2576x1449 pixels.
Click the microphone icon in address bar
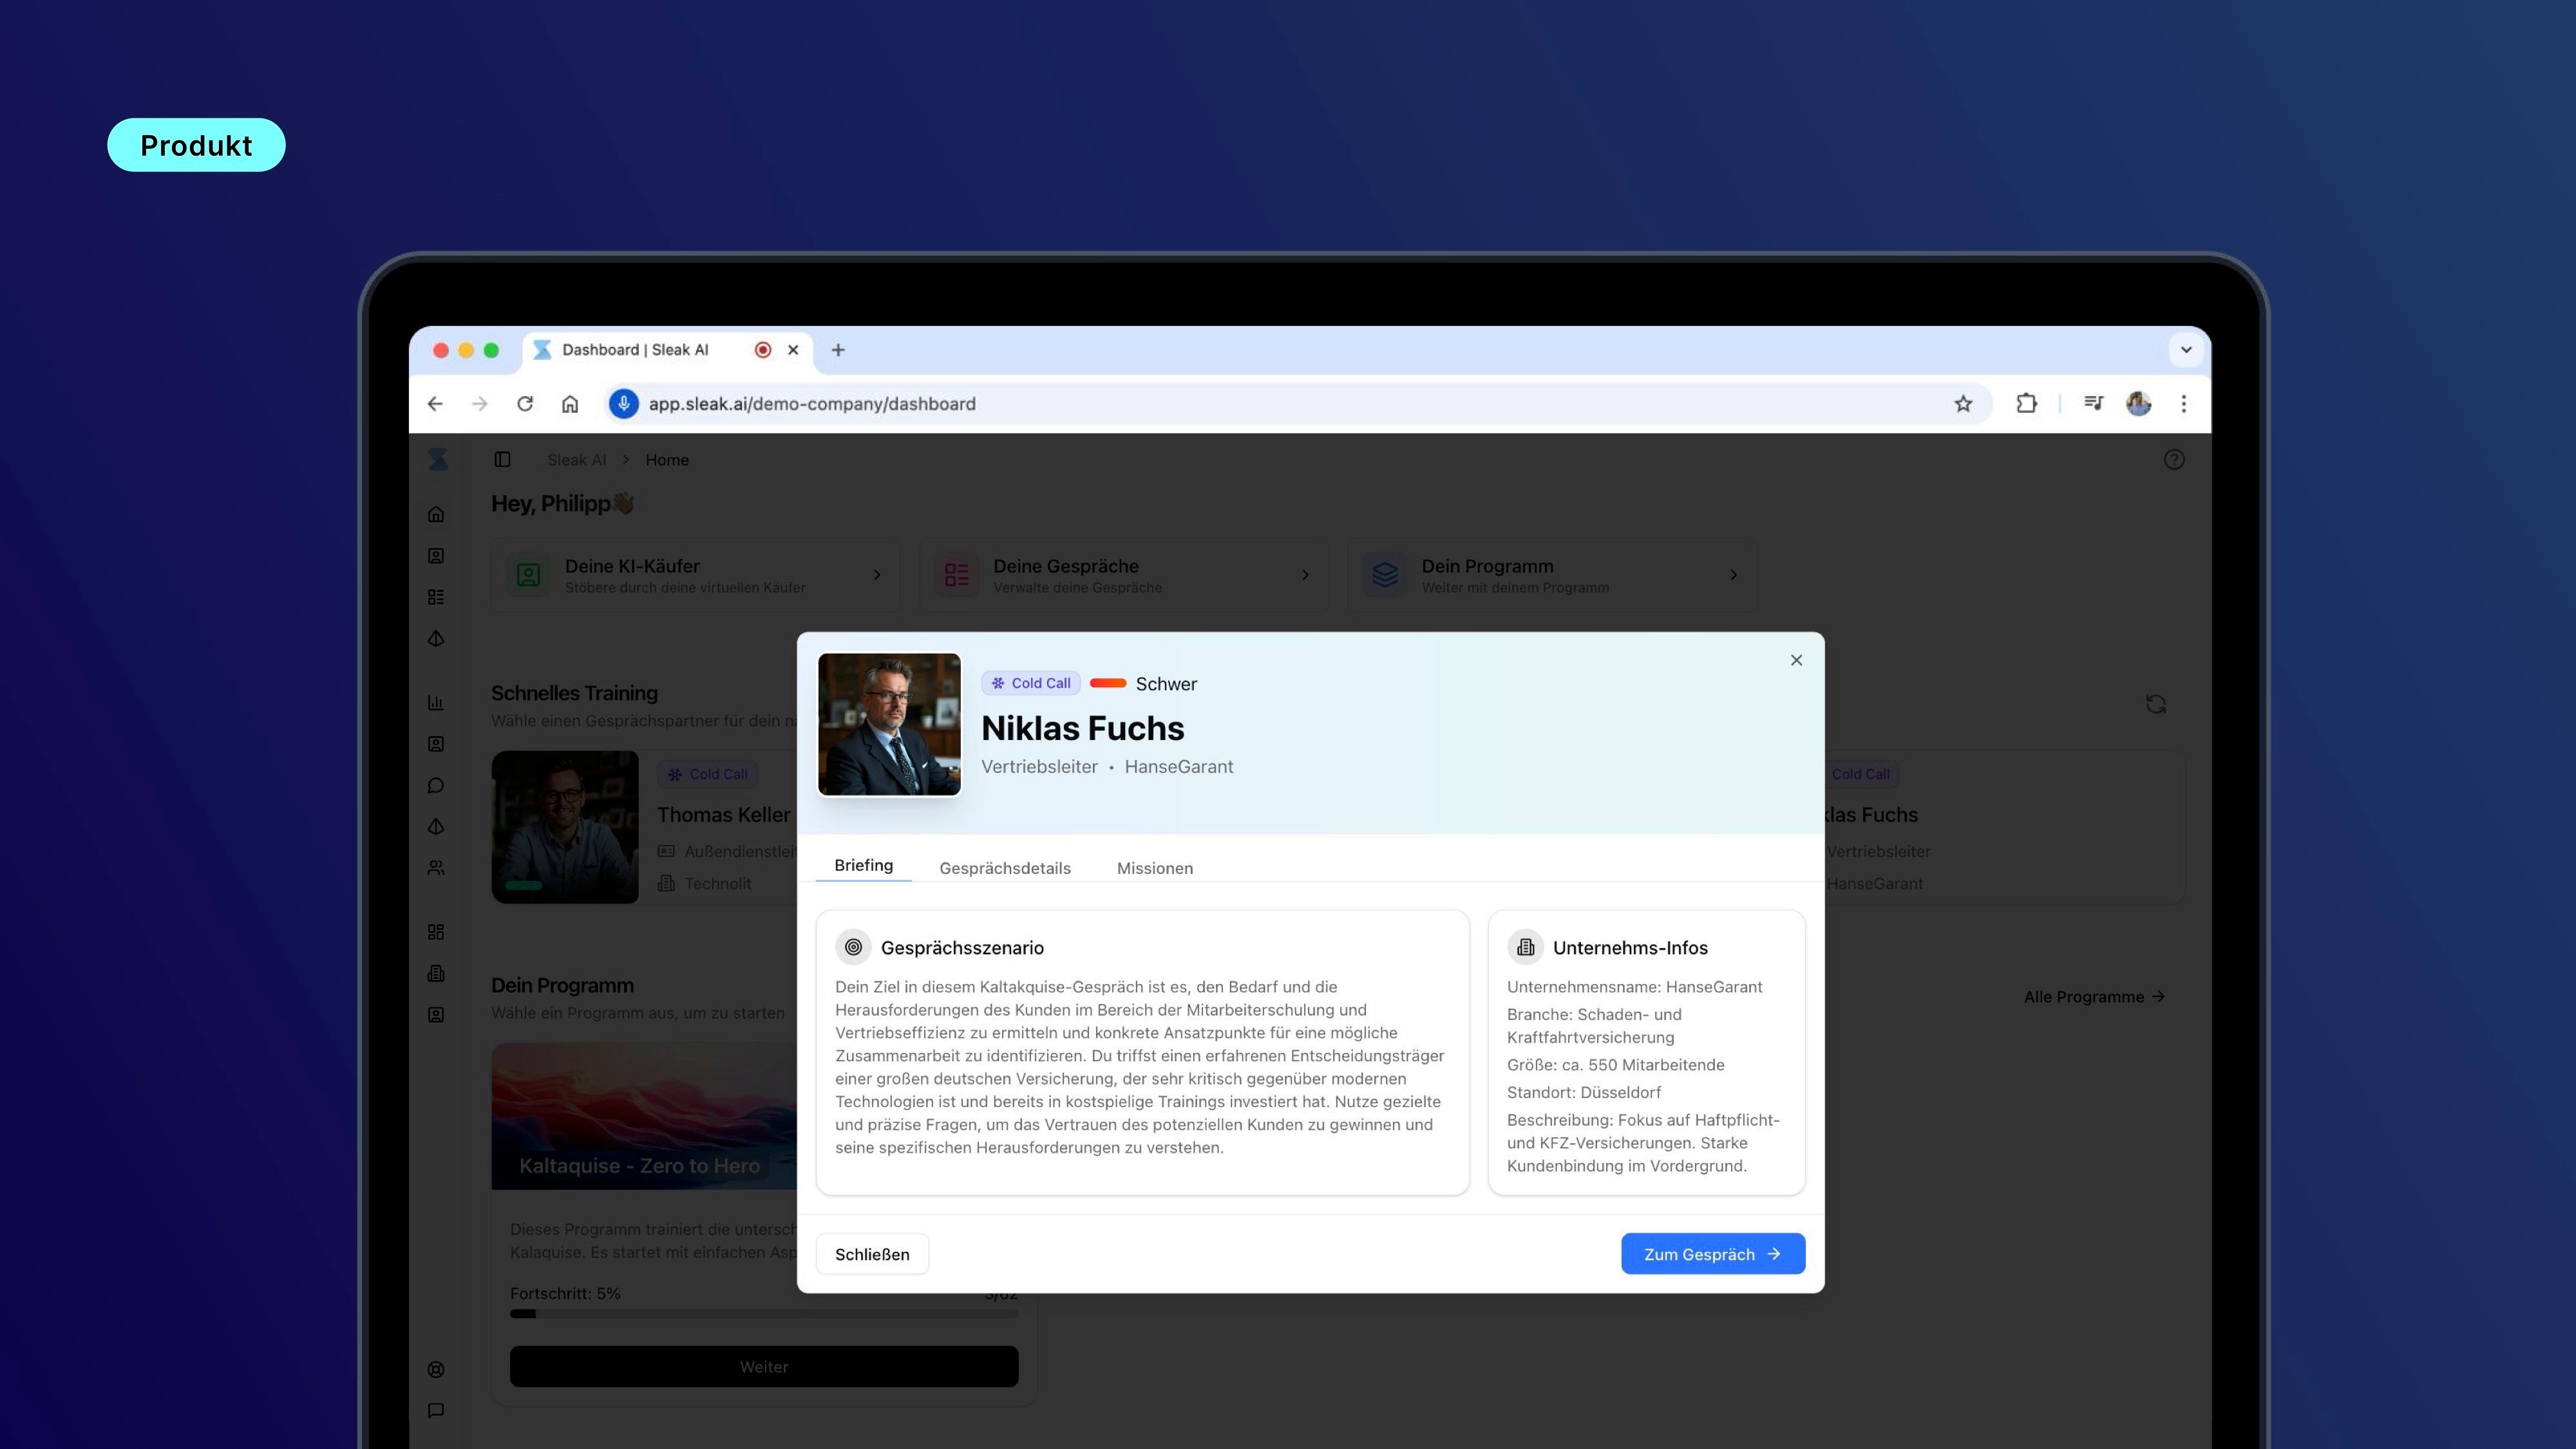point(624,404)
